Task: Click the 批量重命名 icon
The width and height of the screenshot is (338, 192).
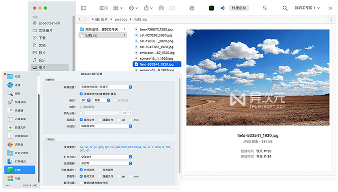Action: click(x=10, y=136)
